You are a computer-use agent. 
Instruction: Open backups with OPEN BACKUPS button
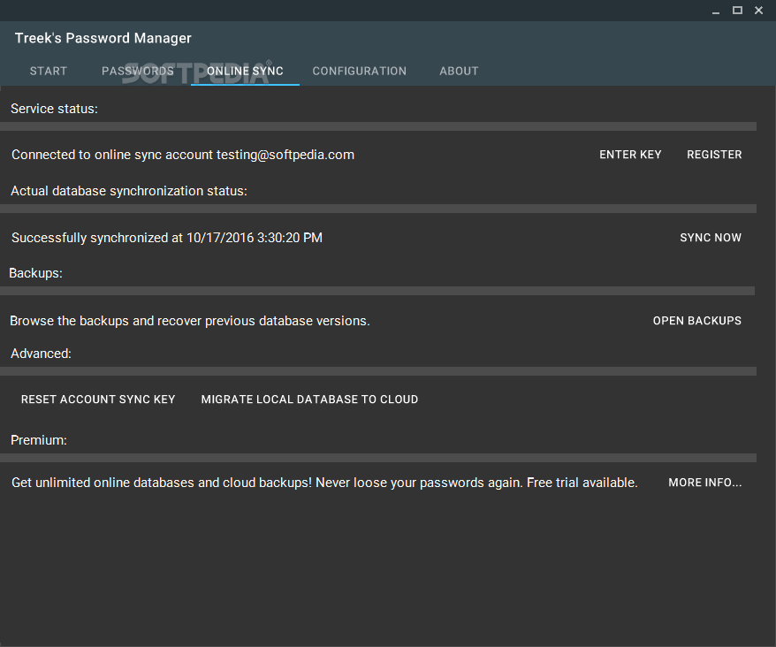pos(696,321)
